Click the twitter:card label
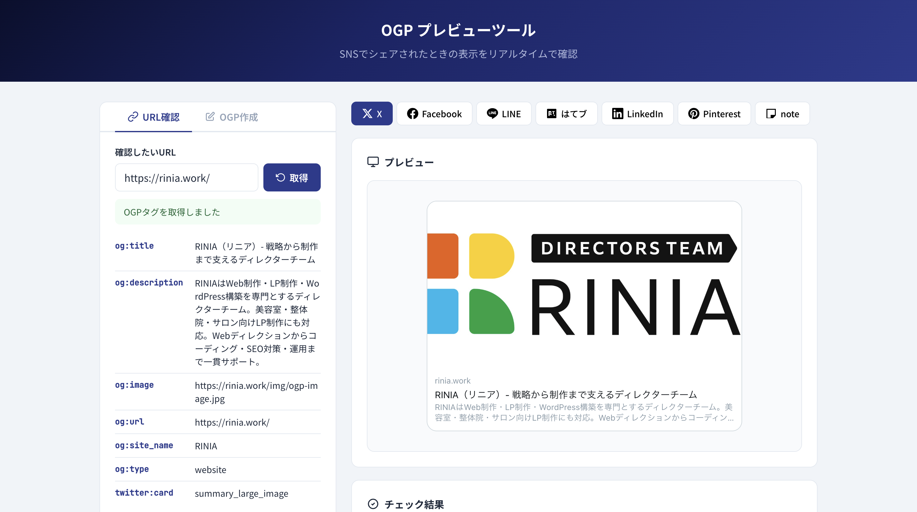The image size is (917, 512). tap(144, 492)
